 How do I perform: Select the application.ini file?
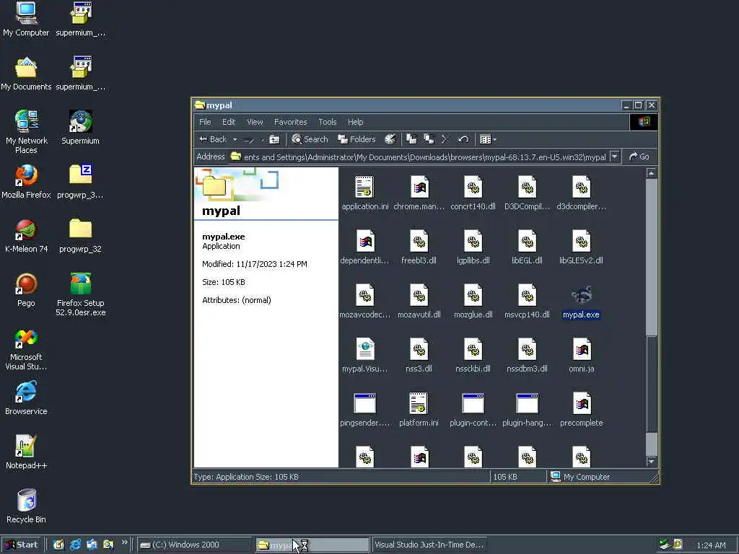[x=364, y=193]
